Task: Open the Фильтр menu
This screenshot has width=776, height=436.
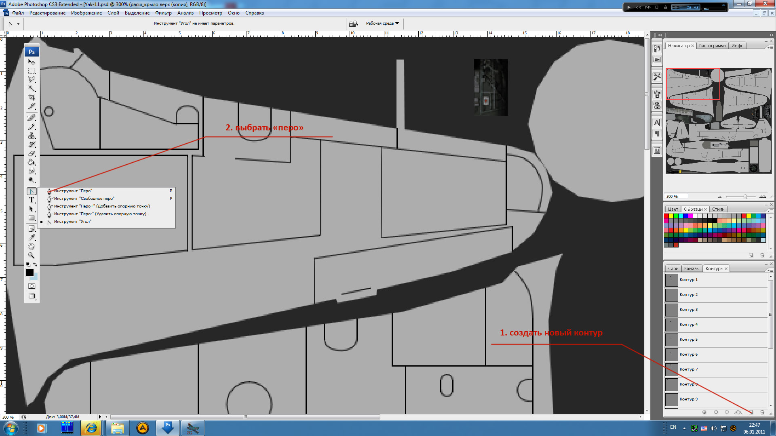Action: click(163, 13)
